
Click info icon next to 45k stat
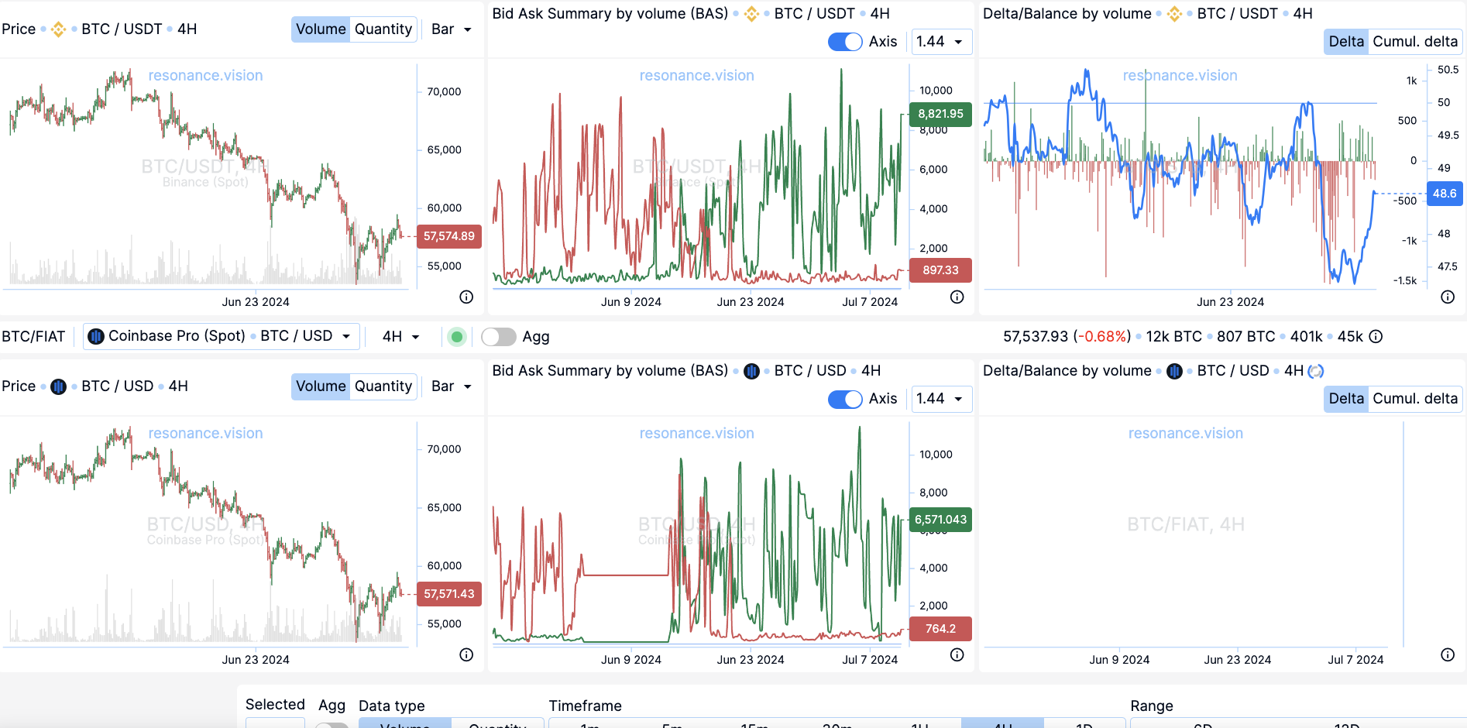[x=1376, y=337]
